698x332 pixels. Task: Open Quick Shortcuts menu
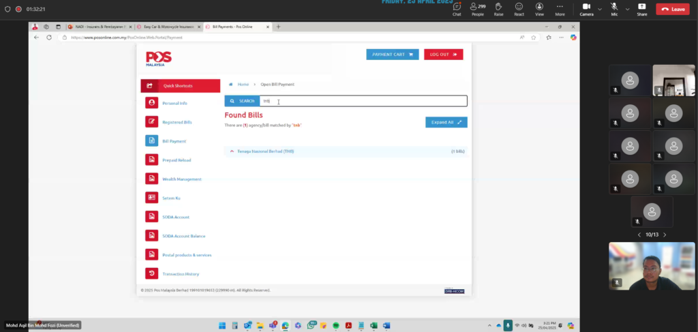[x=180, y=86]
